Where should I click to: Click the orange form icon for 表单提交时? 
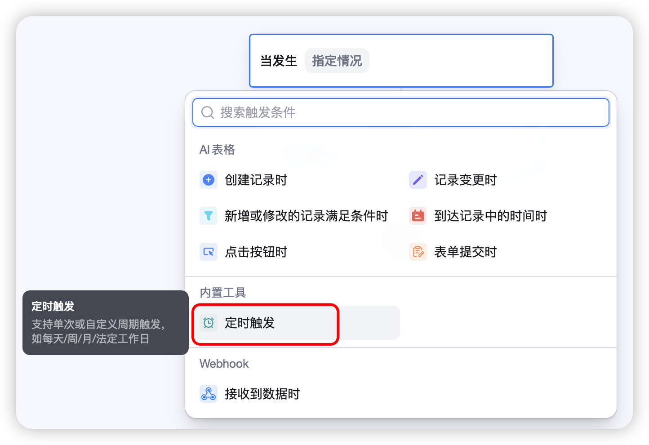click(x=418, y=252)
